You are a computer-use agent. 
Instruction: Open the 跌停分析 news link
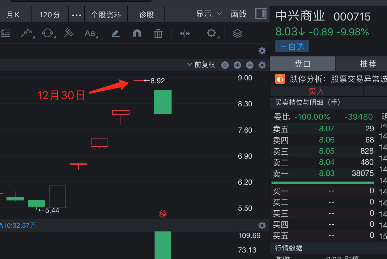click(338, 79)
